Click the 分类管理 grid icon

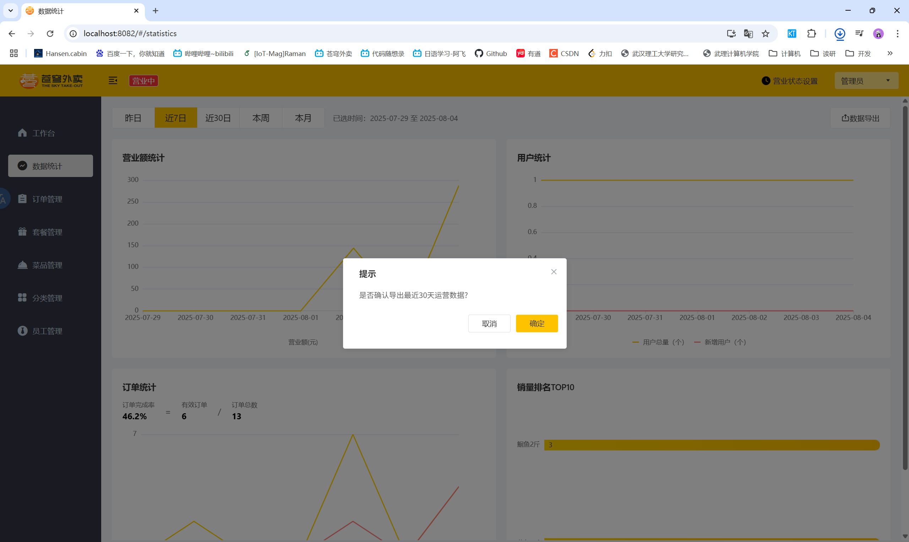[22, 298]
